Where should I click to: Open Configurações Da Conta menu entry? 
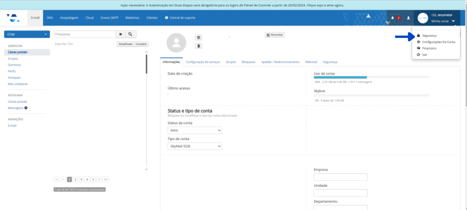pyautogui.click(x=438, y=42)
